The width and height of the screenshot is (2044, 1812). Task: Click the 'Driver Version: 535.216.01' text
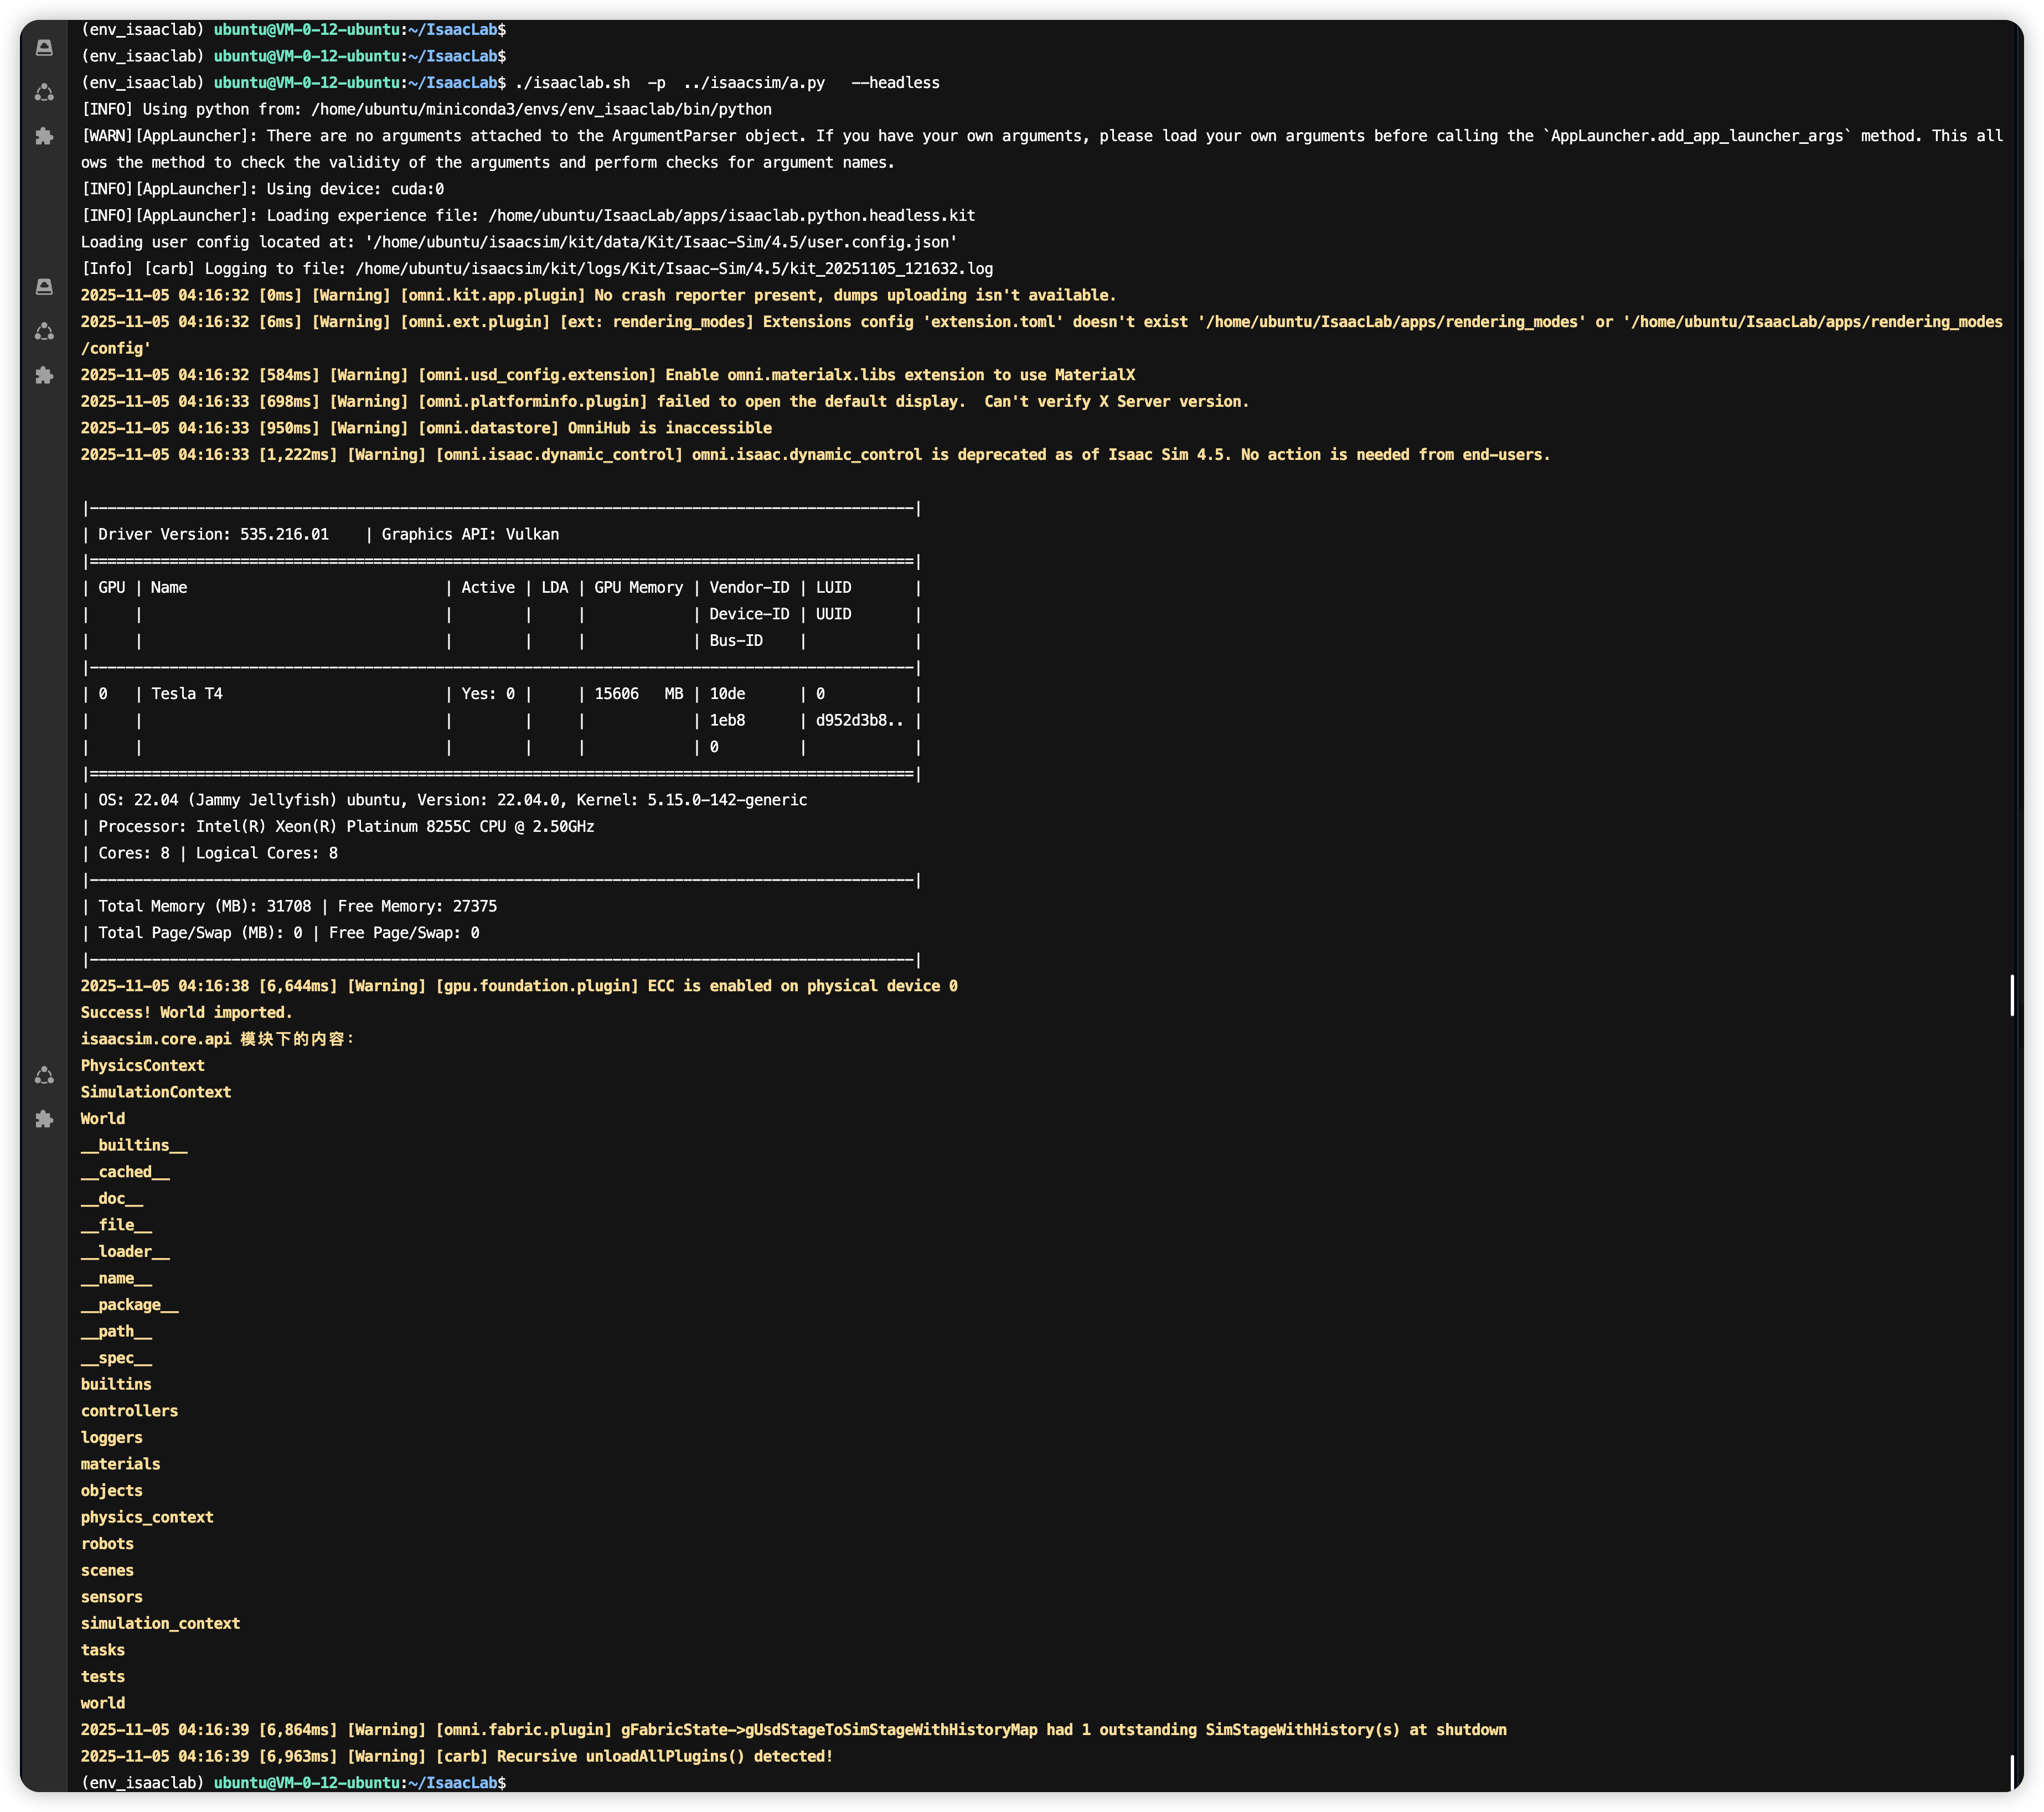point(213,535)
